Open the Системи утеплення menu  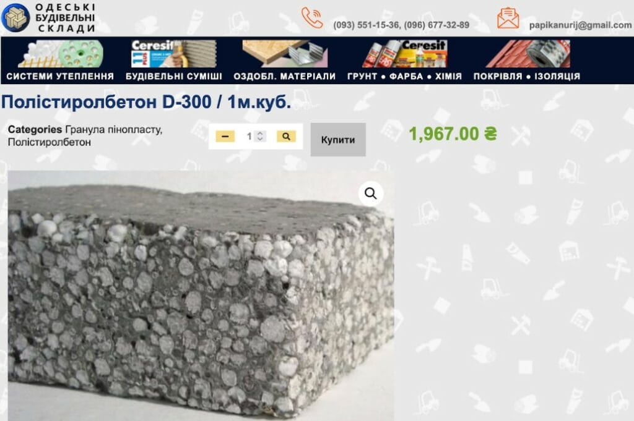[60, 76]
